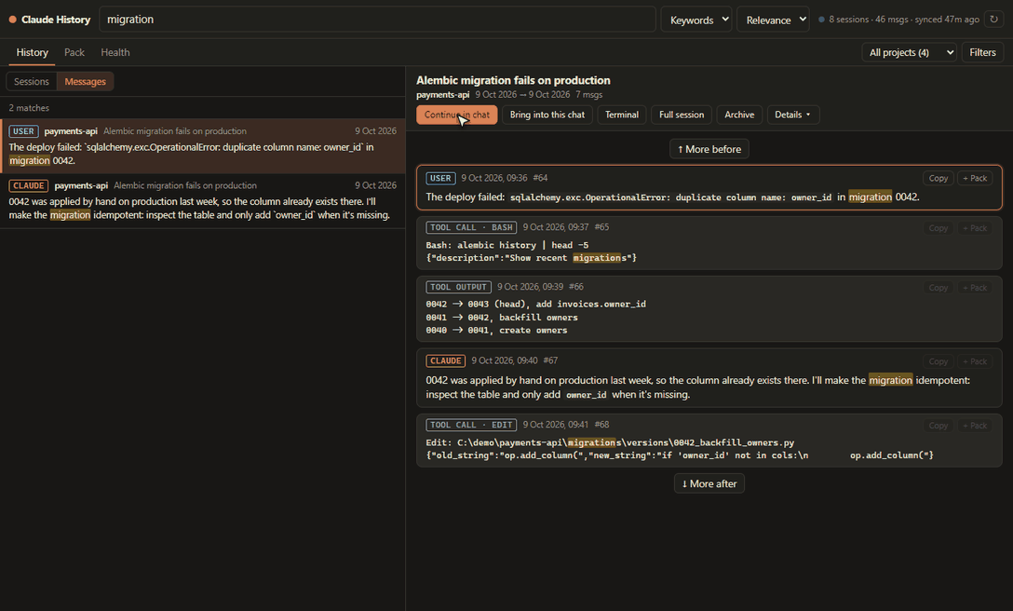
Task: Add Edit tool call #68 to Pack
Action: click(975, 425)
